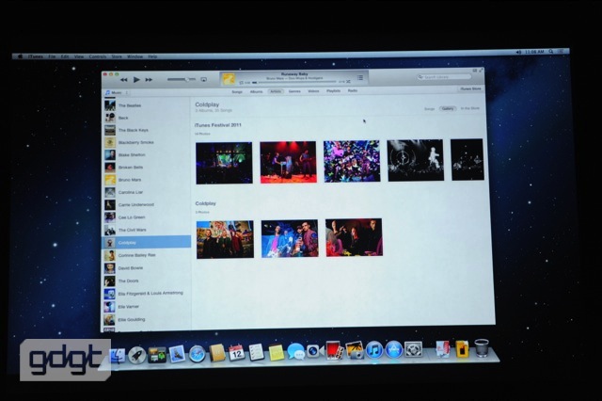602x401 pixels.
Task: Switch to the mini player icon
Action: [x=474, y=71]
